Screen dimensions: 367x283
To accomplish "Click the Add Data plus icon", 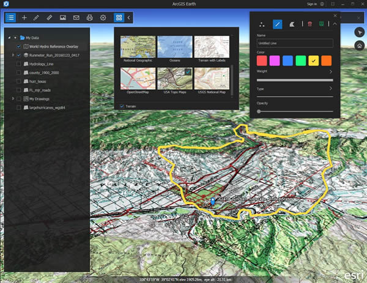I will pyautogui.click(x=24, y=18).
